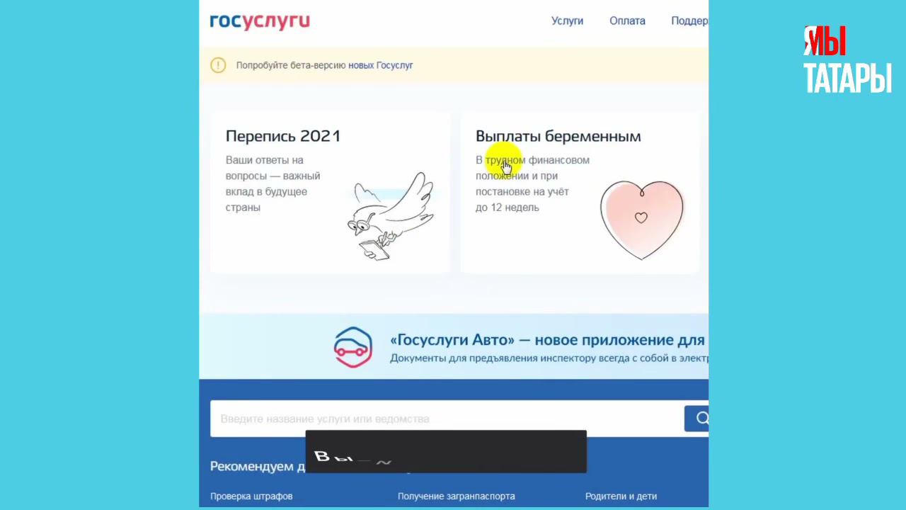Click the text 'Попробуйте бета-версию'
This screenshot has width=906, height=510.
click(x=291, y=65)
